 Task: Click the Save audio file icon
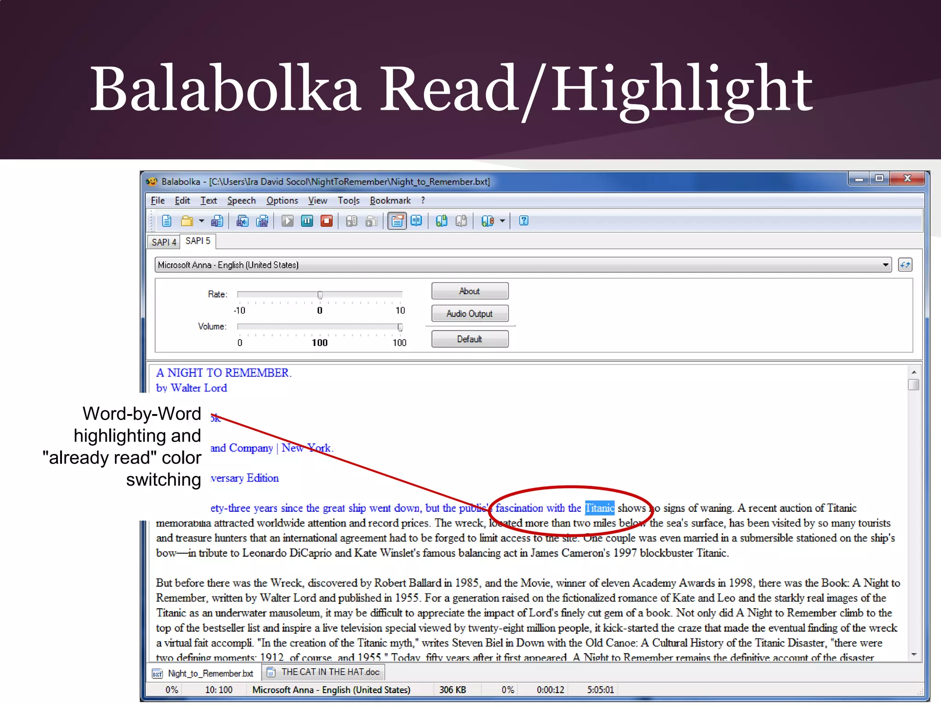(x=242, y=221)
